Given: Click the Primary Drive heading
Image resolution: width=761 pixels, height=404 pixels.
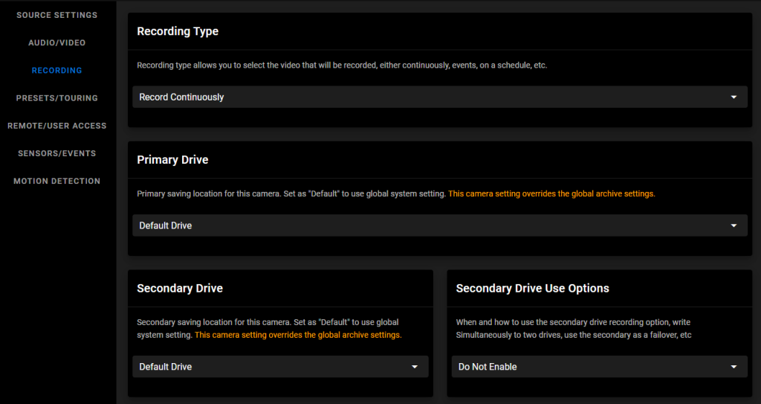Looking at the screenshot, I should 172,160.
